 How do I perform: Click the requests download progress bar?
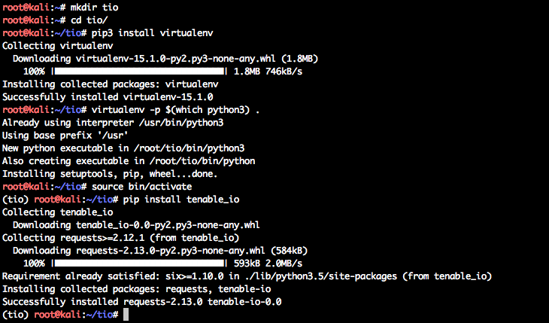[139, 264]
